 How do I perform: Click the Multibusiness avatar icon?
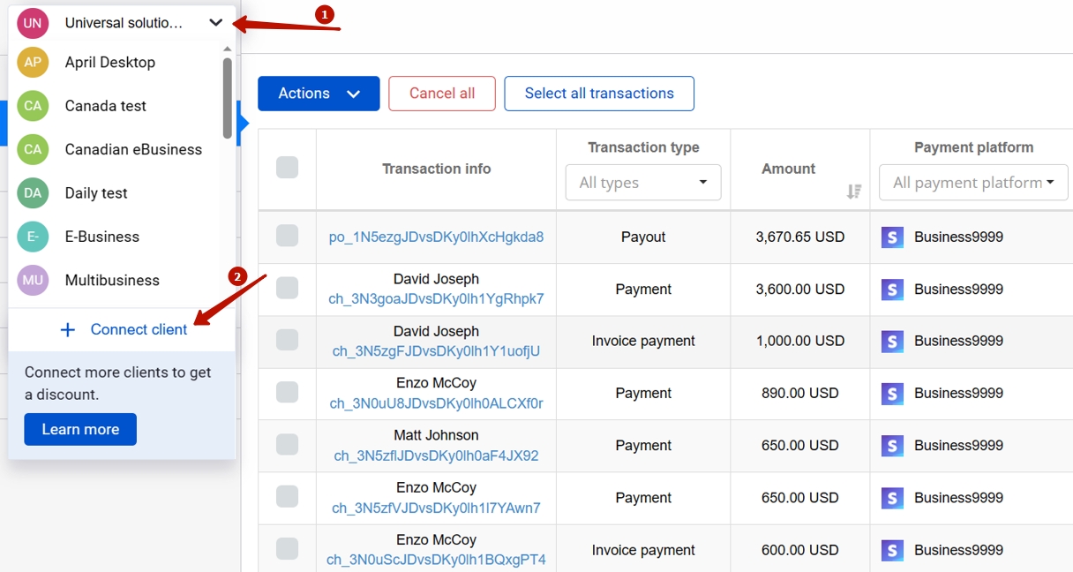tap(33, 280)
